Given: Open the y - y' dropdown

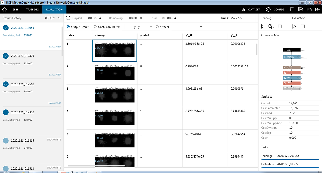Looking at the screenshot, I should click(143, 27).
